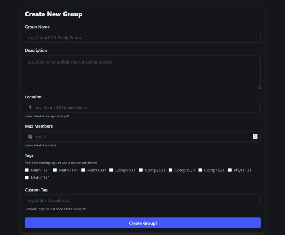Click the Create Group! button
285x235 pixels.
(x=143, y=223)
